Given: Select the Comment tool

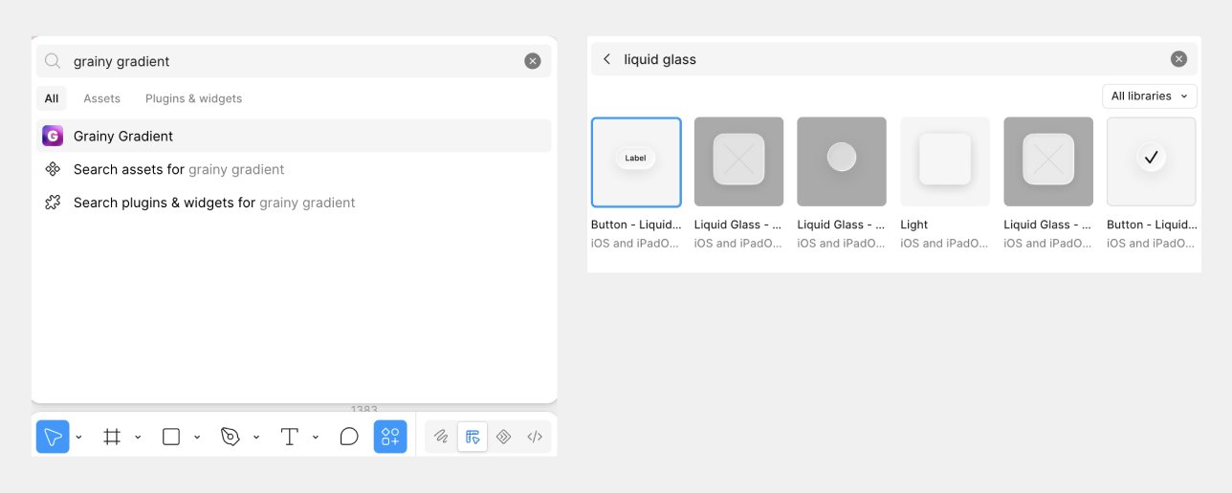Looking at the screenshot, I should [349, 437].
